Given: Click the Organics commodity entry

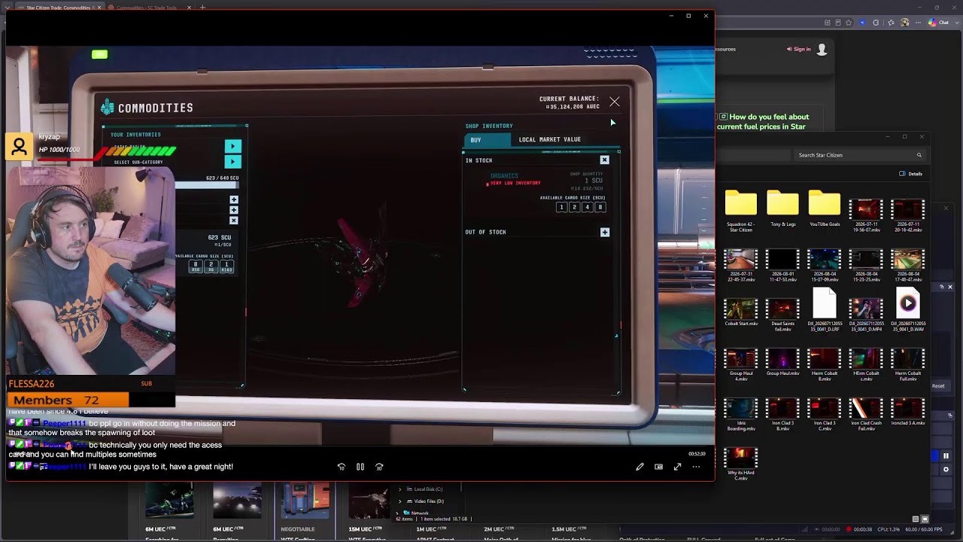Looking at the screenshot, I should click(504, 176).
